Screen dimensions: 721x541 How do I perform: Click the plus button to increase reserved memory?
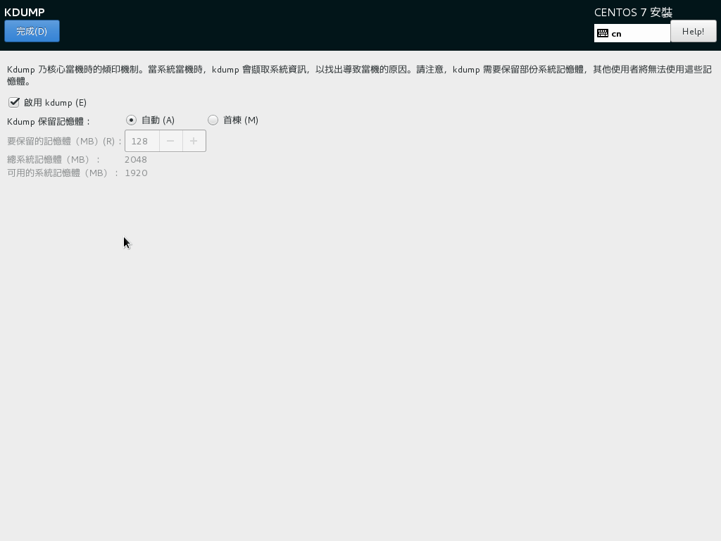(193, 140)
